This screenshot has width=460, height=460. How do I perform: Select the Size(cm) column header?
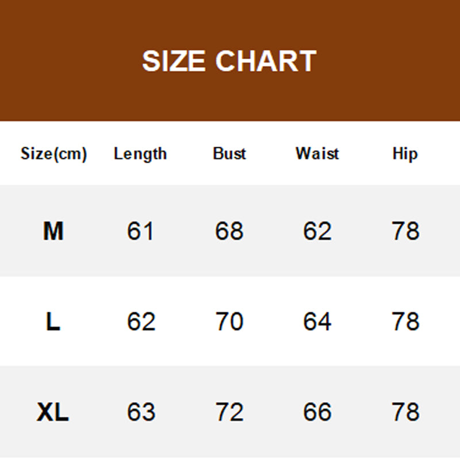[x=53, y=154]
